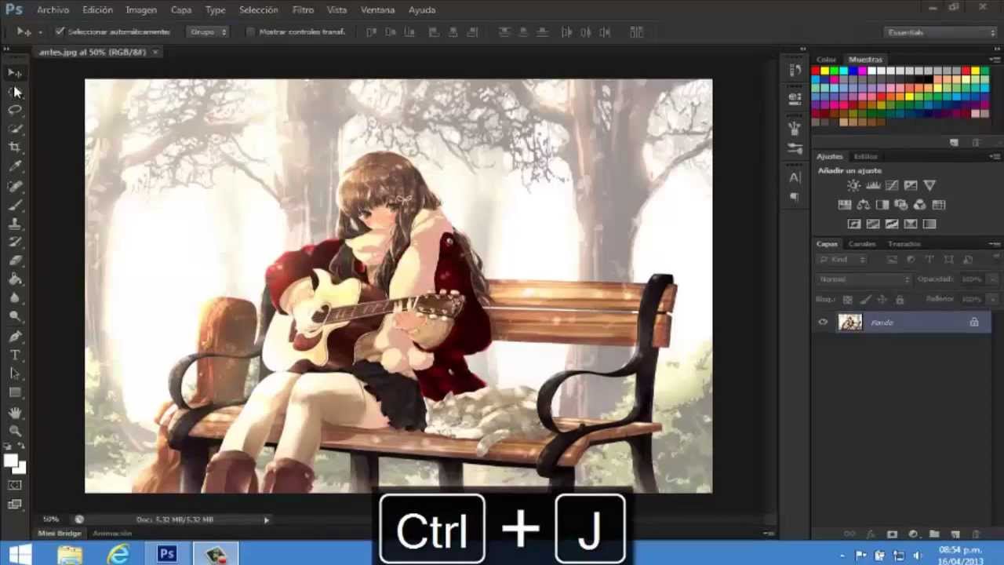Select the Brush tool
The image size is (1004, 565).
(x=15, y=205)
